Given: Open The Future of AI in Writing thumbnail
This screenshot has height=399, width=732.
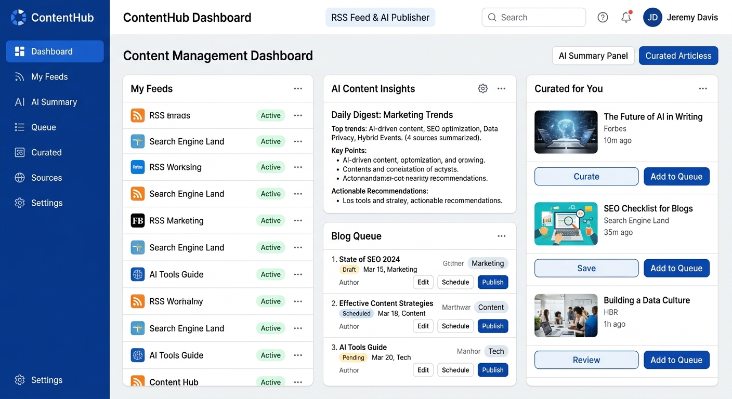Looking at the screenshot, I should pyautogui.click(x=566, y=132).
